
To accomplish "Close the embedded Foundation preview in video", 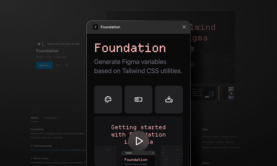I will (x=153, y=153).
